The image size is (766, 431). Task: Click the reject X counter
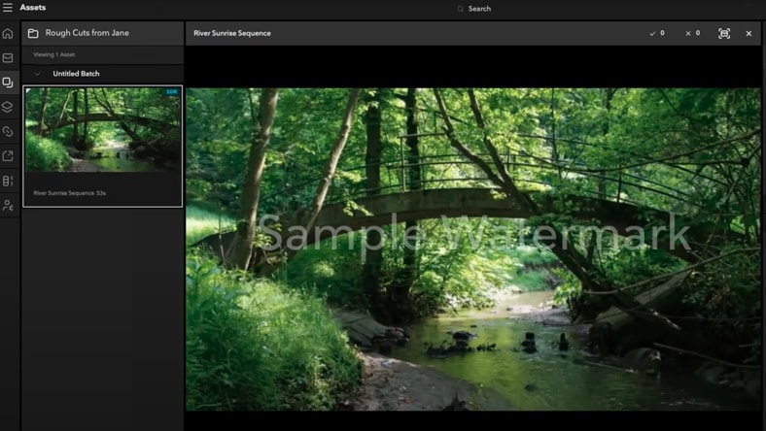pyautogui.click(x=692, y=33)
